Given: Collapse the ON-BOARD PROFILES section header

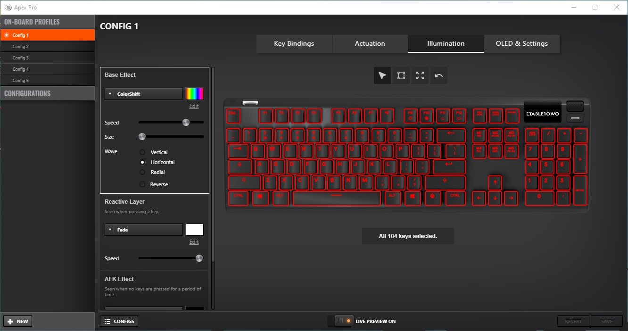Looking at the screenshot, I should coord(48,22).
